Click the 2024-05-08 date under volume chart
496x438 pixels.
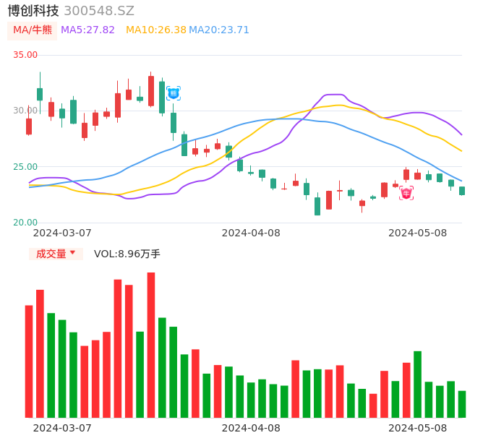(418, 428)
